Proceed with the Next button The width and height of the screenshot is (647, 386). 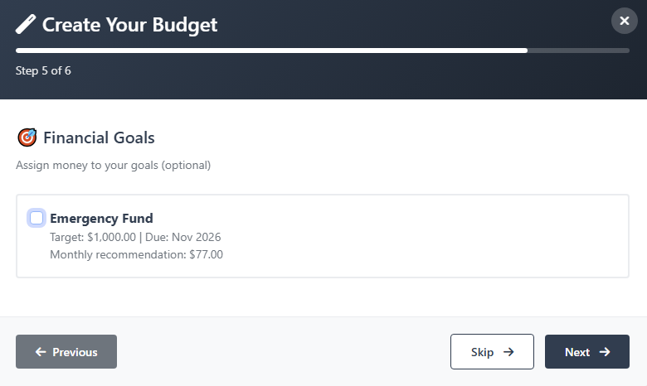click(x=586, y=352)
